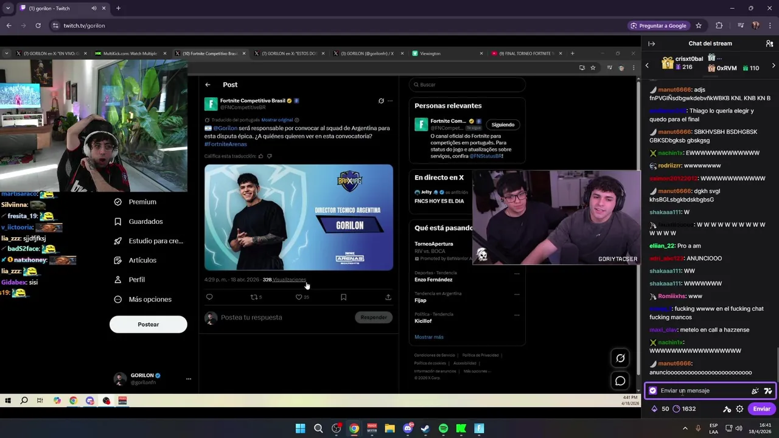Go back from the X Post view

tap(208, 85)
